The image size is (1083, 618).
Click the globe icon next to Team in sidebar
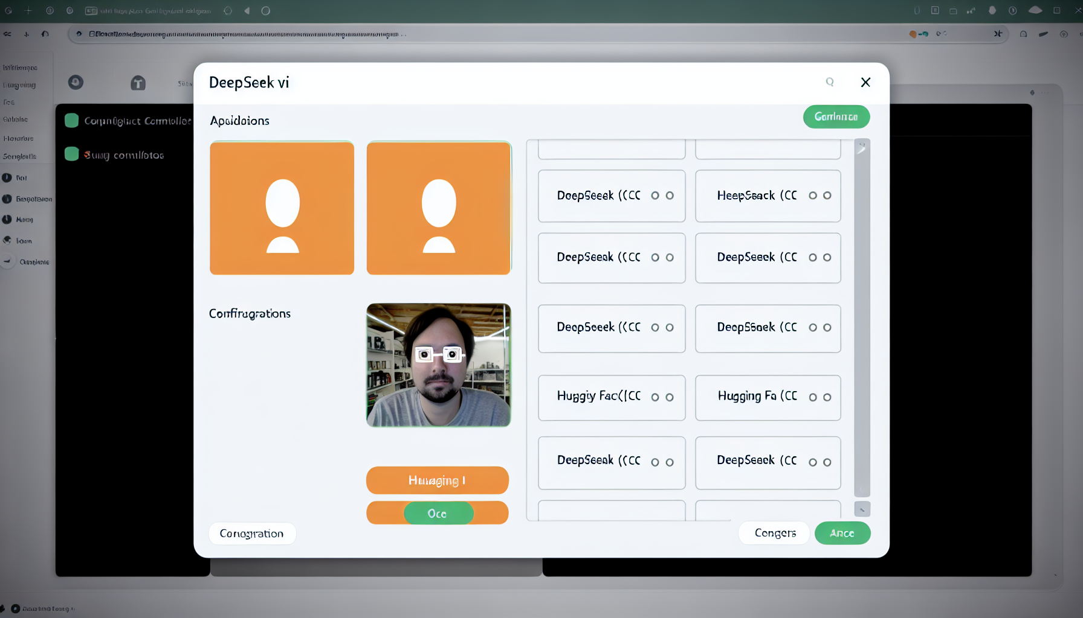[7, 240]
